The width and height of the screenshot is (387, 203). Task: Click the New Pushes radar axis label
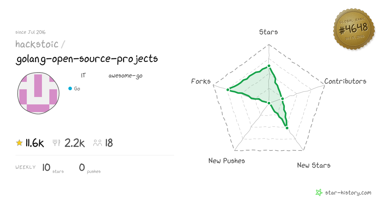227,160
